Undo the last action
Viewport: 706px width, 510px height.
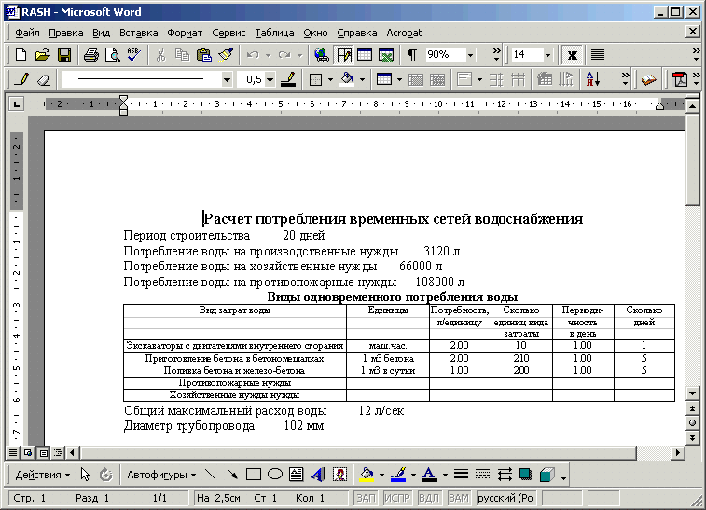(253, 55)
